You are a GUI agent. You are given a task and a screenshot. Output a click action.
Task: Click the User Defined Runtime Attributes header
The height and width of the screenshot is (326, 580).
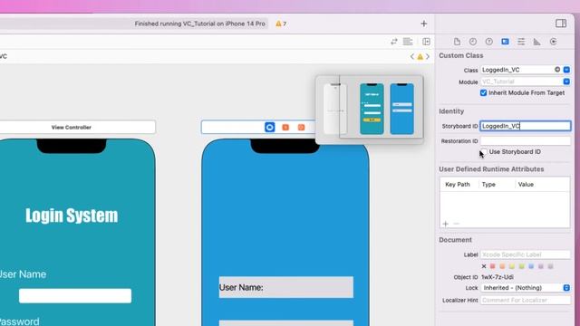[x=491, y=169]
